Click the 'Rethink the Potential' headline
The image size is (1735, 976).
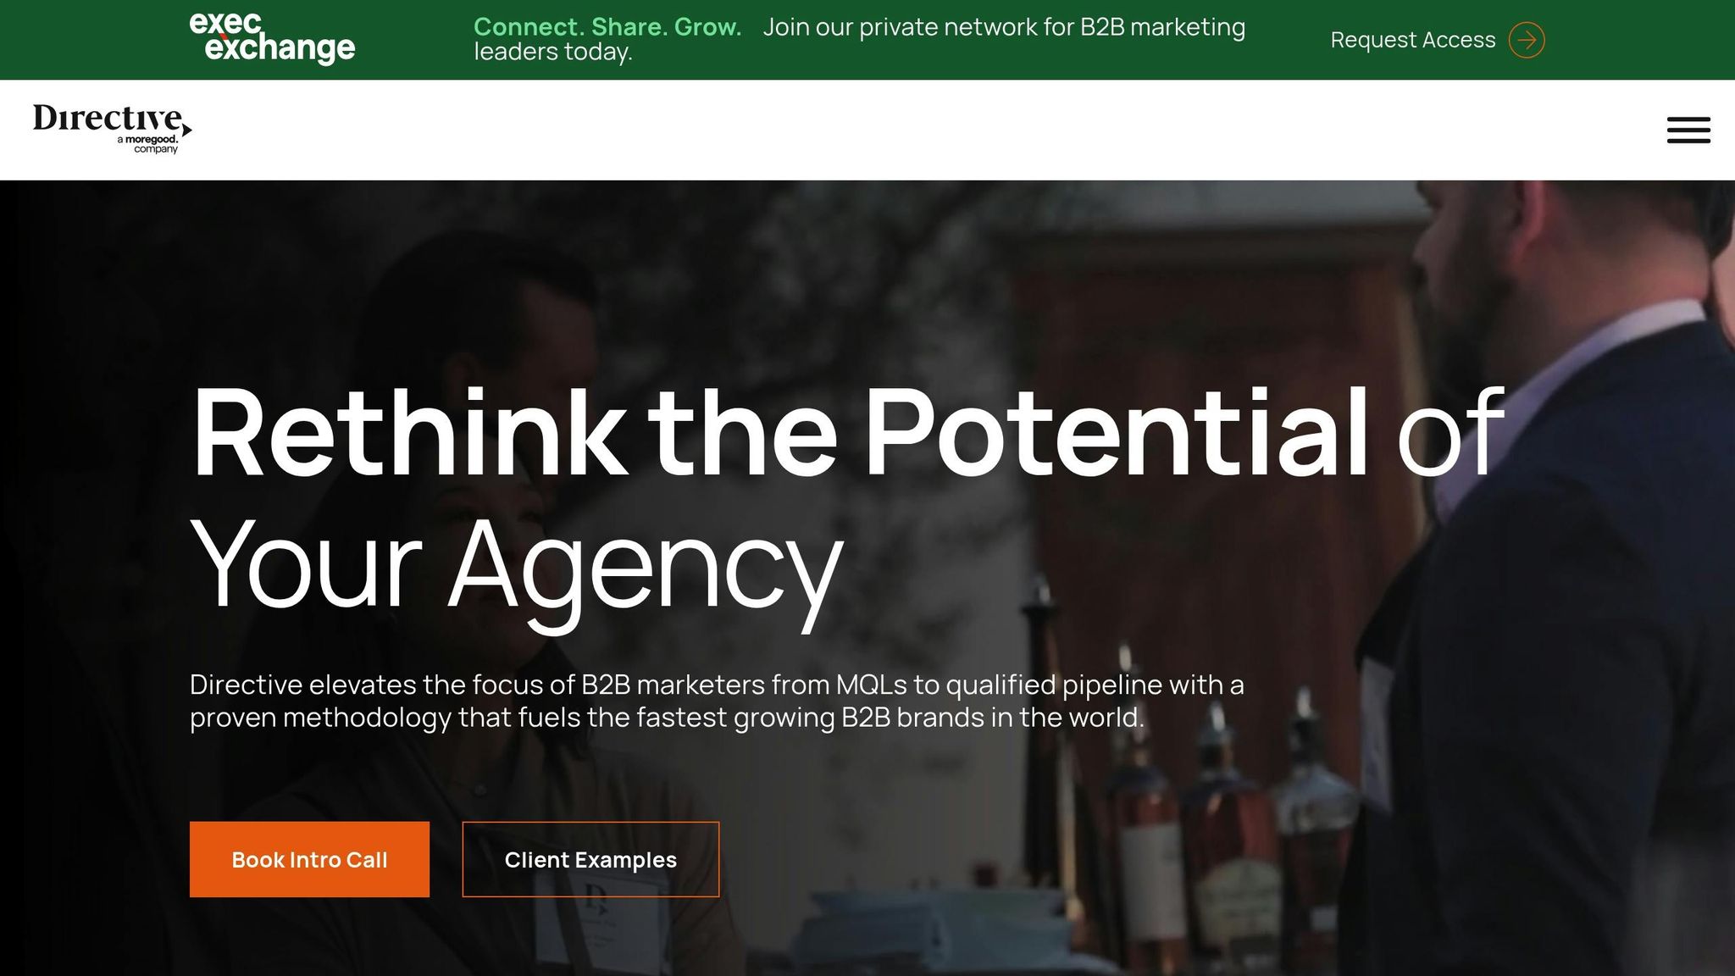click(779, 434)
